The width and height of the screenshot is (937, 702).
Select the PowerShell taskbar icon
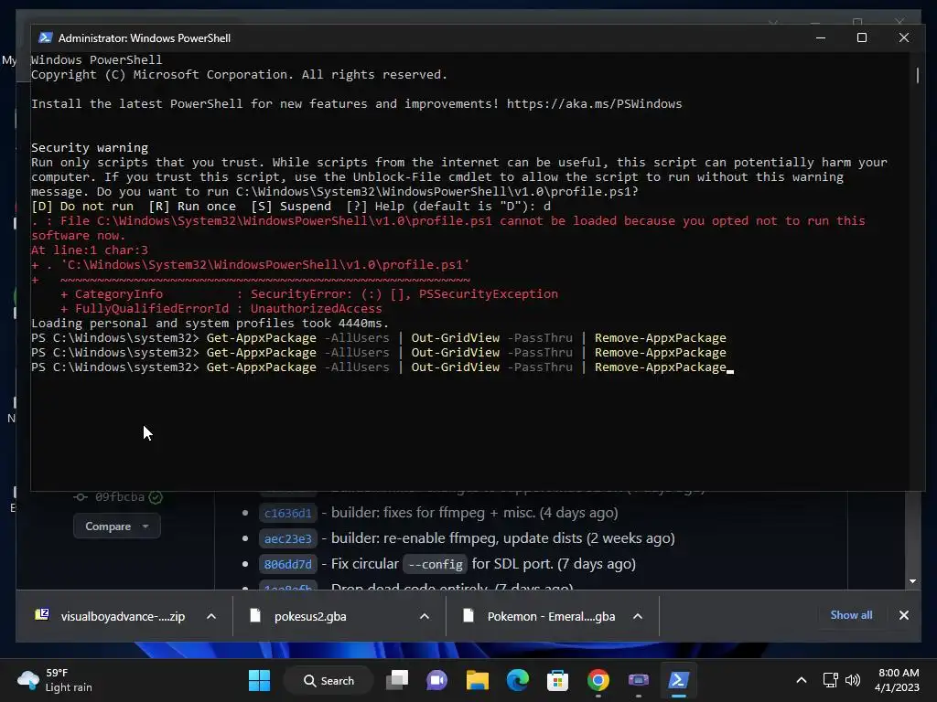click(679, 680)
